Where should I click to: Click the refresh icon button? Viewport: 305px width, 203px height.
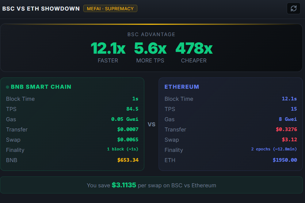point(294,8)
